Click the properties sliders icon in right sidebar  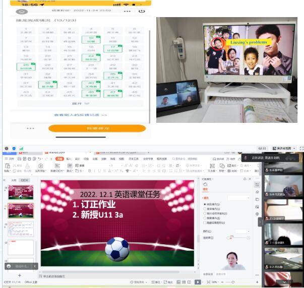[257, 185]
